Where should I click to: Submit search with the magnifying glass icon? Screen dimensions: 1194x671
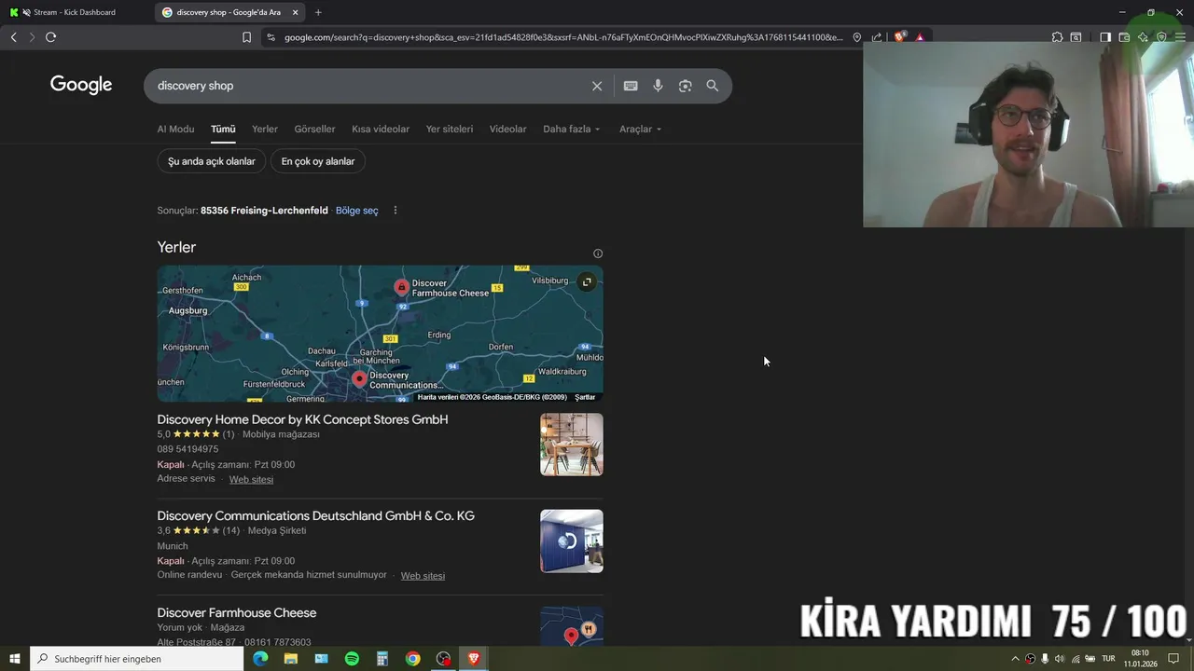tap(712, 86)
